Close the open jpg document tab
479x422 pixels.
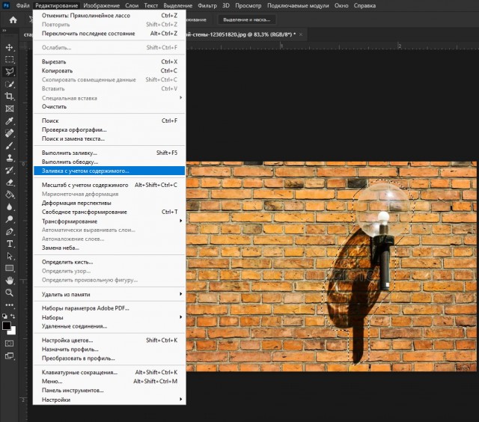click(x=300, y=34)
